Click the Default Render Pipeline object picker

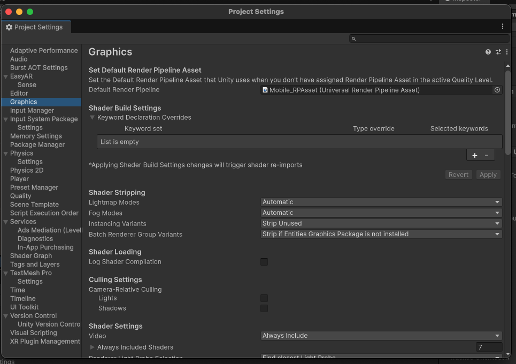pos(497,90)
